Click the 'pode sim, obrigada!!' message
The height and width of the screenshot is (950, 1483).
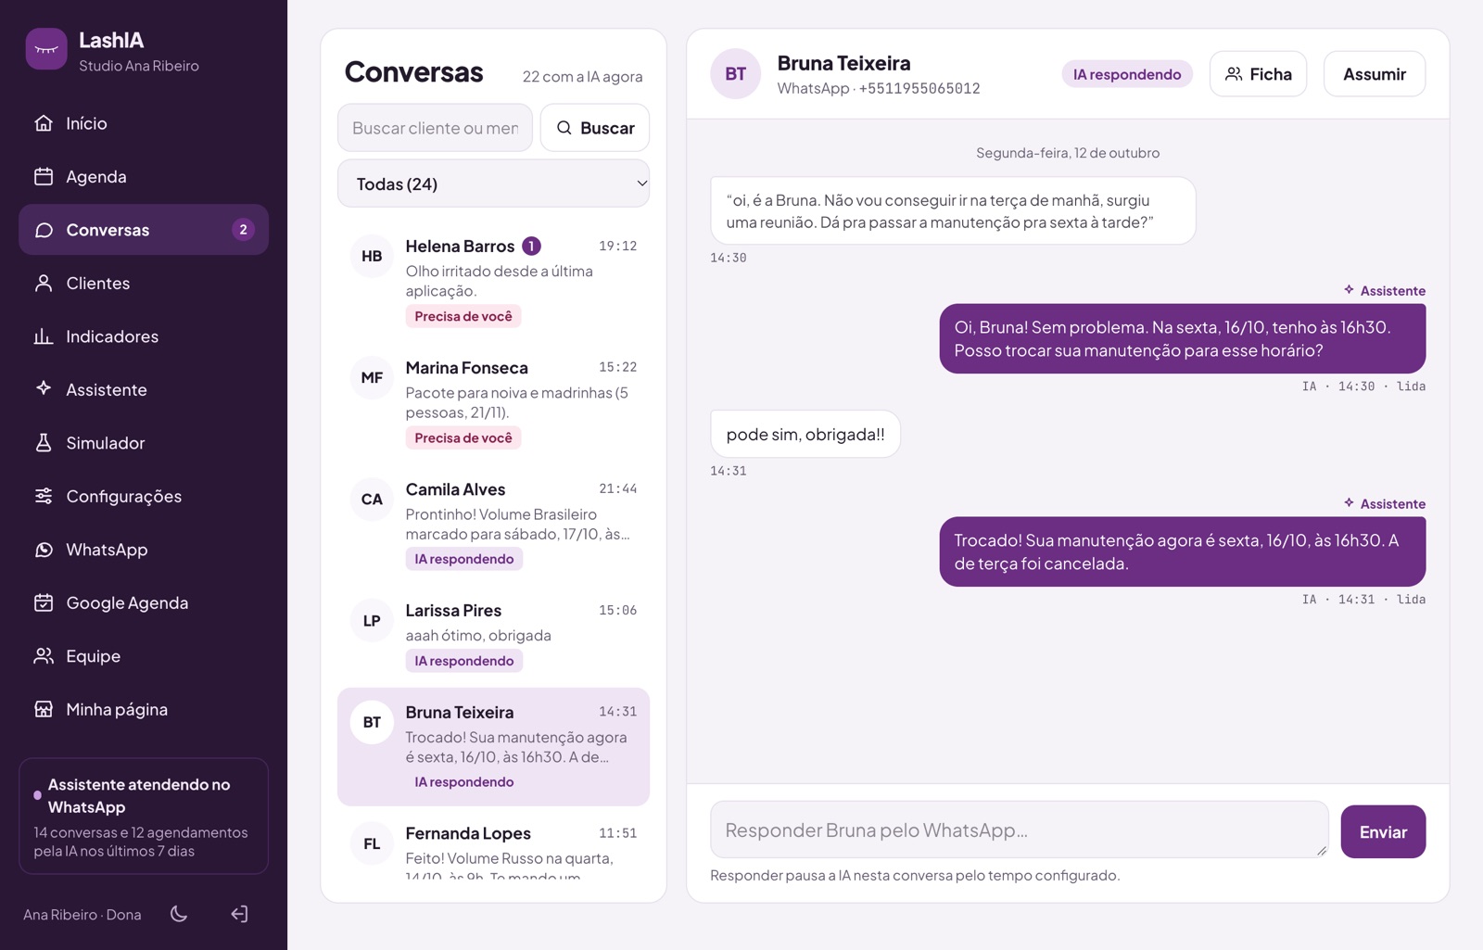805,434
